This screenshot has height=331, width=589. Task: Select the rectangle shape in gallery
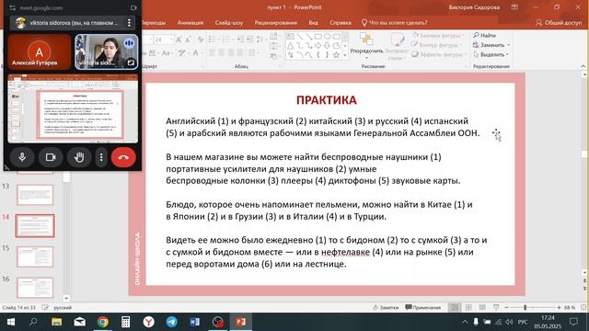(318, 37)
